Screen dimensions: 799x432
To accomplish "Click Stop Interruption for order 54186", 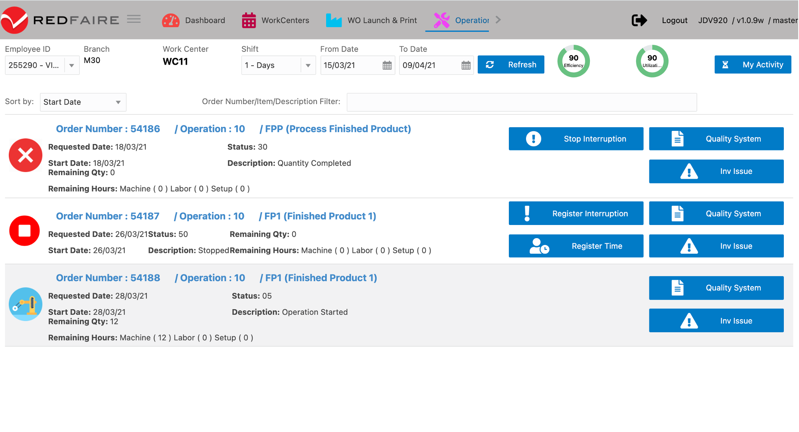I will point(576,139).
